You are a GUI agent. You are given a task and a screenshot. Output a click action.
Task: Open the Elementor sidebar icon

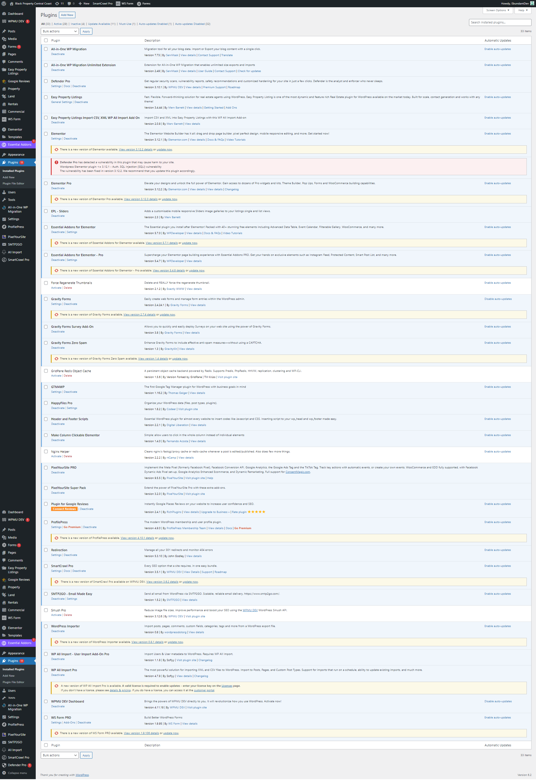(4, 129)
